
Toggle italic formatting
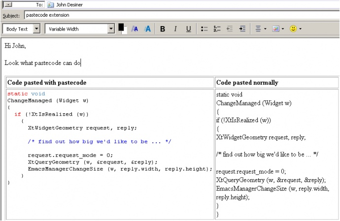(x=175, y=29)
